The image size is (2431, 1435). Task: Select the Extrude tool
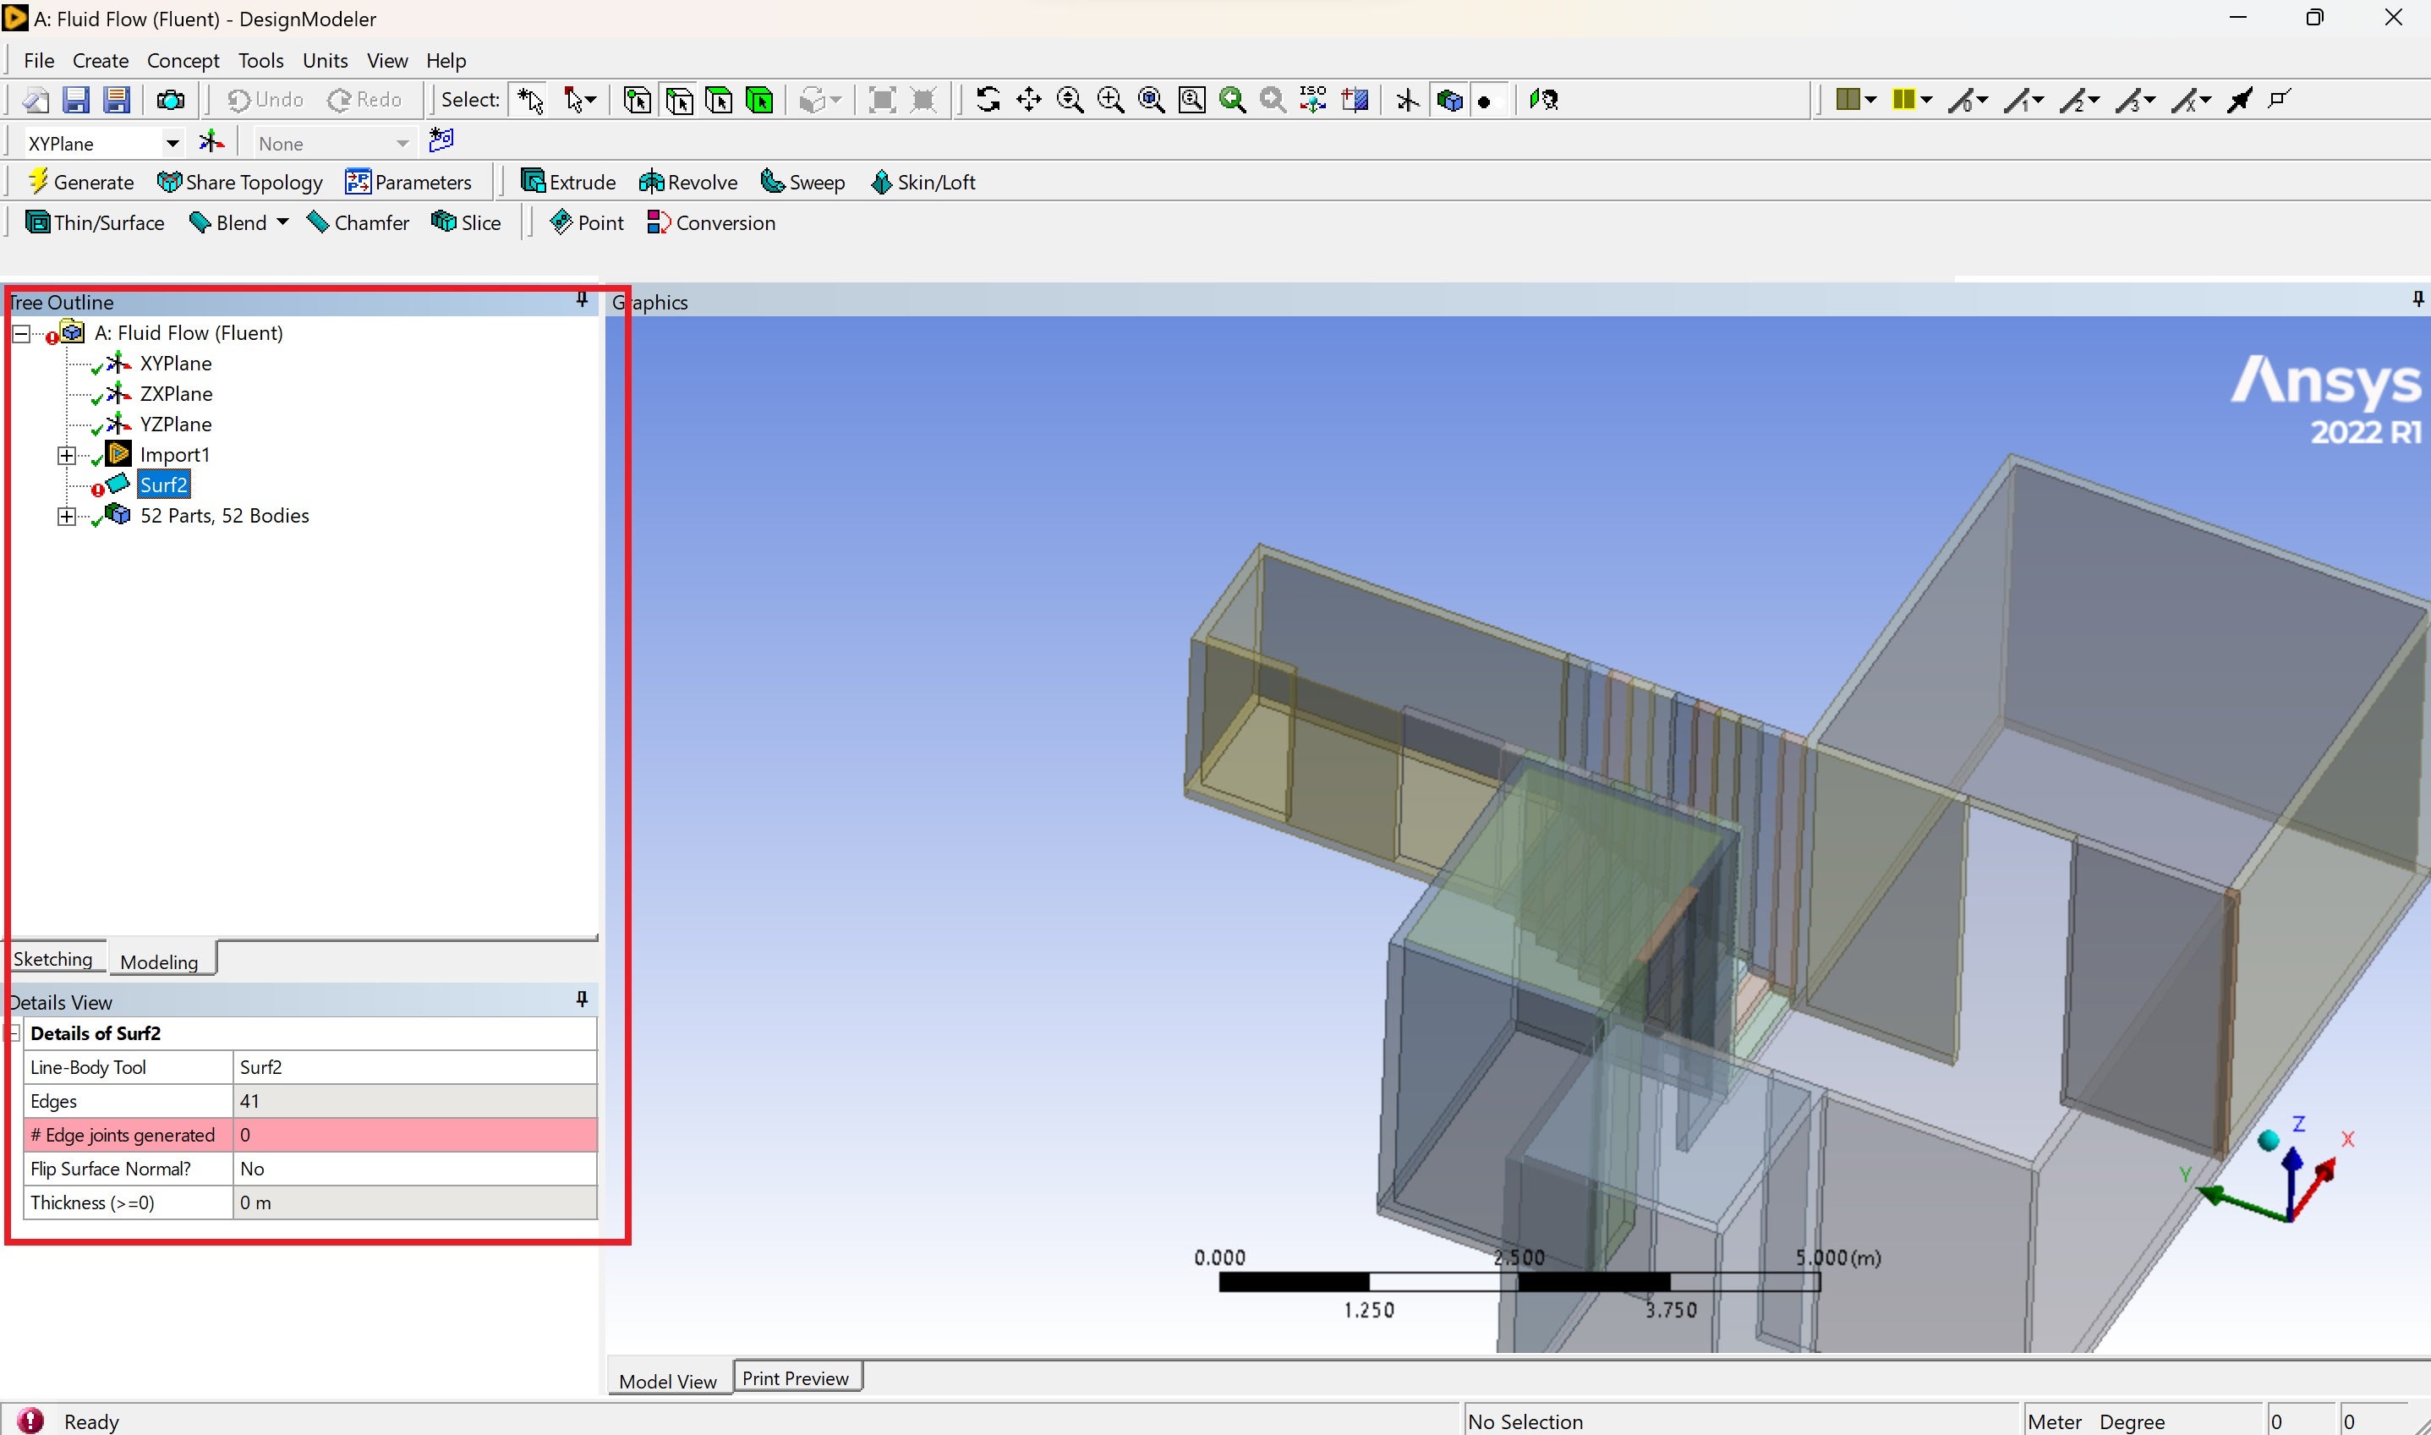click(568, 182)
